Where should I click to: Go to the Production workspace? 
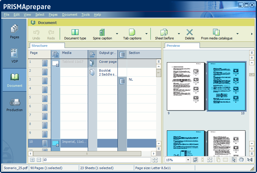point(15,105)
